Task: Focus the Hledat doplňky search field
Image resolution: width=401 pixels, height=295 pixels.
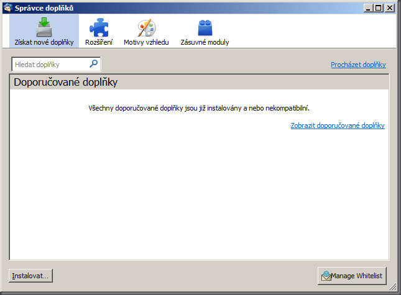Action: coord(56,65)
